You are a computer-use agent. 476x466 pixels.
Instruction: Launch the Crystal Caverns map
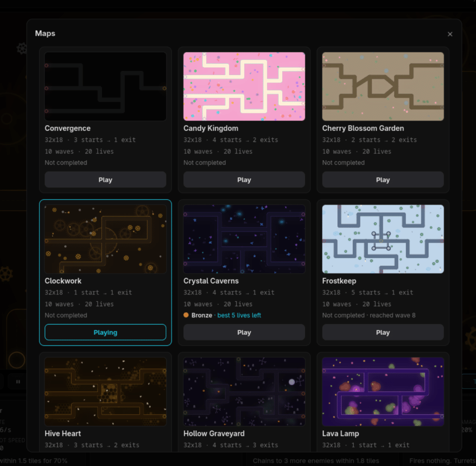point(244,332)
